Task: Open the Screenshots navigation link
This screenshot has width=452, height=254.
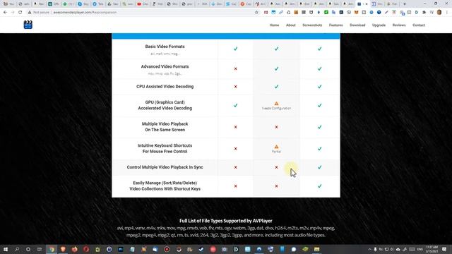Action: point(312,25)
